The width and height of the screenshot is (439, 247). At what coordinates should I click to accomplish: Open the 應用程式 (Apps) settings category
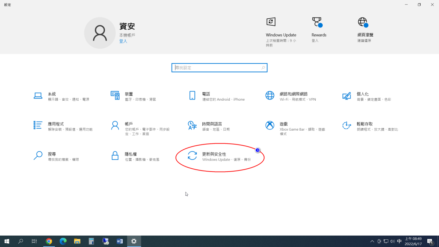pos(63,126)
